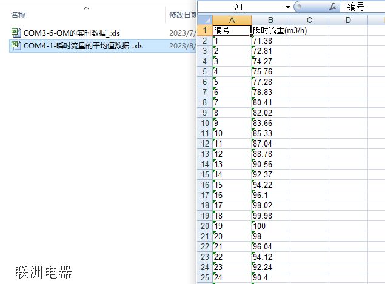
Task: Select the file COM4-1-瞬时流量的平均值数据_.xls
Action: [x=83, y=45]
